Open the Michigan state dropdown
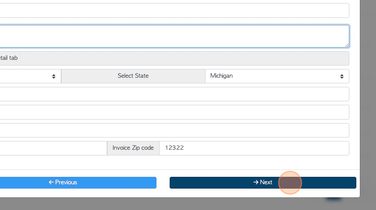The image size is (376, 210). click(x=277, y=76)
